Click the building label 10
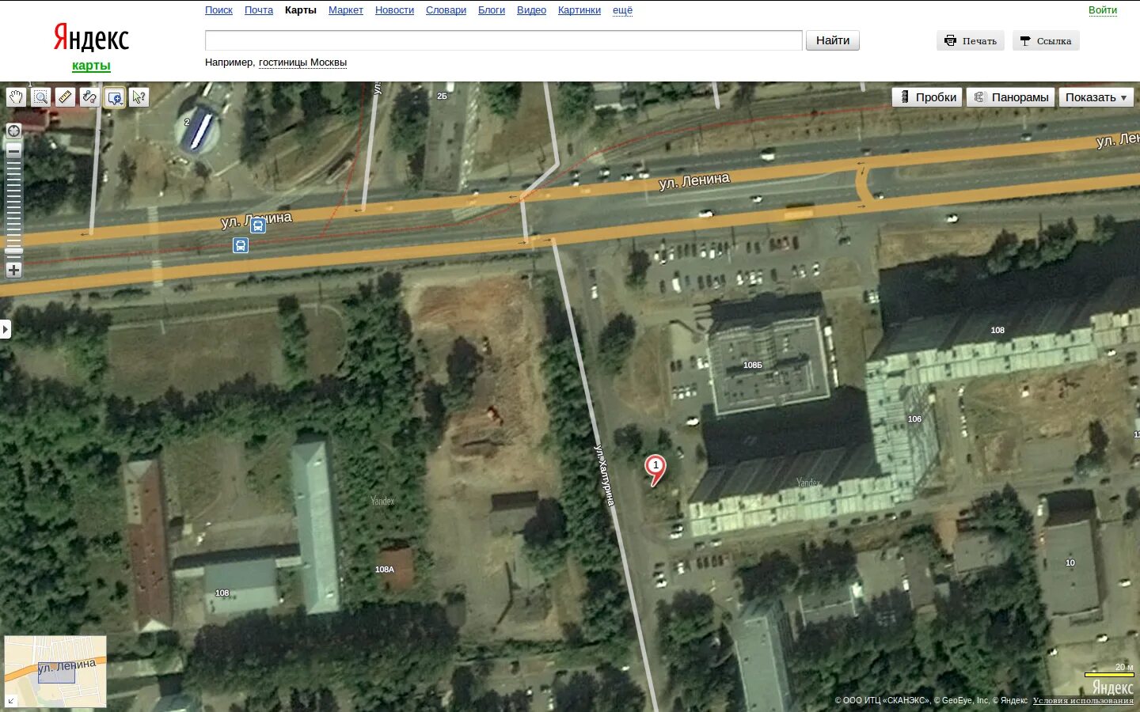The height and width of the screenshot is (712, 1140). (1070, 563)
